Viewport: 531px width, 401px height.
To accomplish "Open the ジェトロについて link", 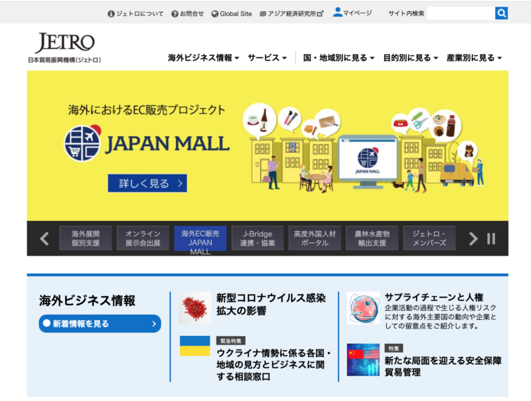I will (x=140, y=14).
